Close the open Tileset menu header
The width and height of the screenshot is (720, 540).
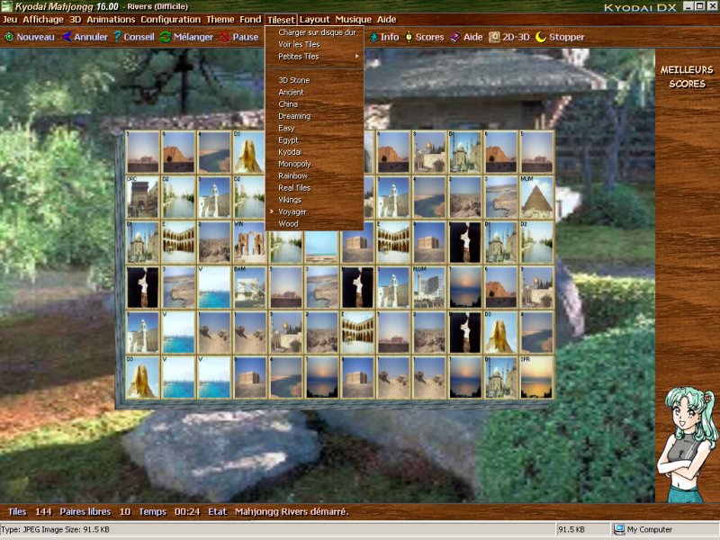tap(281, 20)
